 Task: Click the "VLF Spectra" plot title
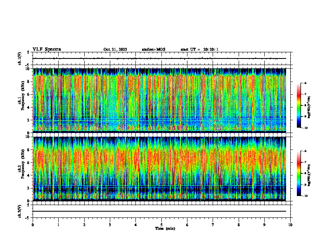click(47, 49)
